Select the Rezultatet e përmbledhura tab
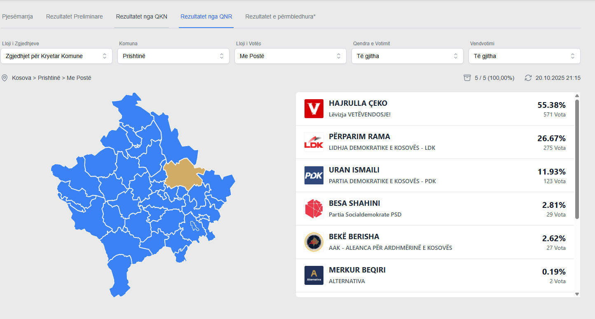This screenshot has height=319, width=595. 280,16
